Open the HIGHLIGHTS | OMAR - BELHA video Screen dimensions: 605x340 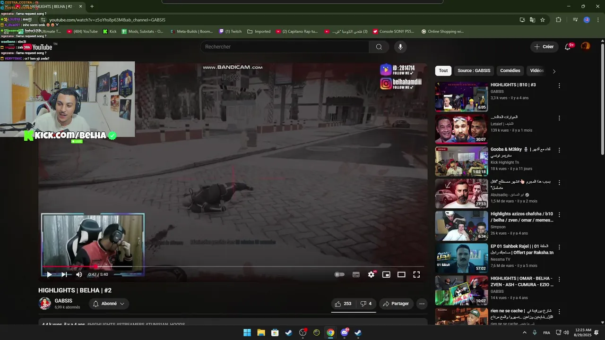[x=522, y=281]
